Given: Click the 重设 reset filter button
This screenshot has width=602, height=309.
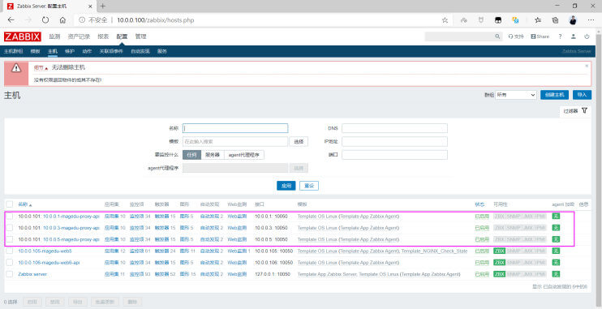Looking at the screenshot, I should (309, 186).
